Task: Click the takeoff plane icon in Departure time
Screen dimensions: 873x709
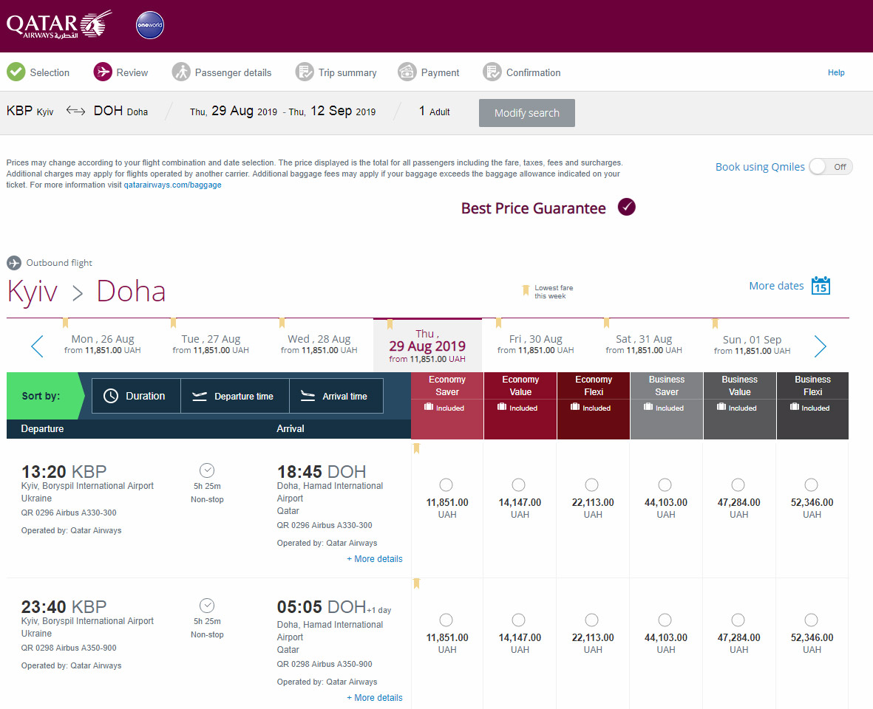Action: [x=200, y=396]
